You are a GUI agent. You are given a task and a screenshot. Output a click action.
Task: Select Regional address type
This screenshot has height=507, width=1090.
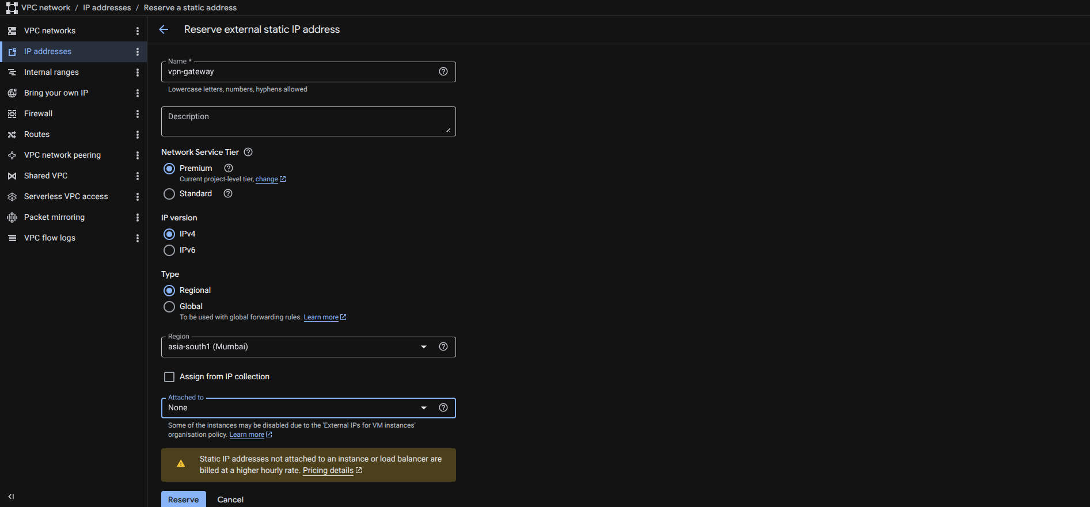coord(169,291)
